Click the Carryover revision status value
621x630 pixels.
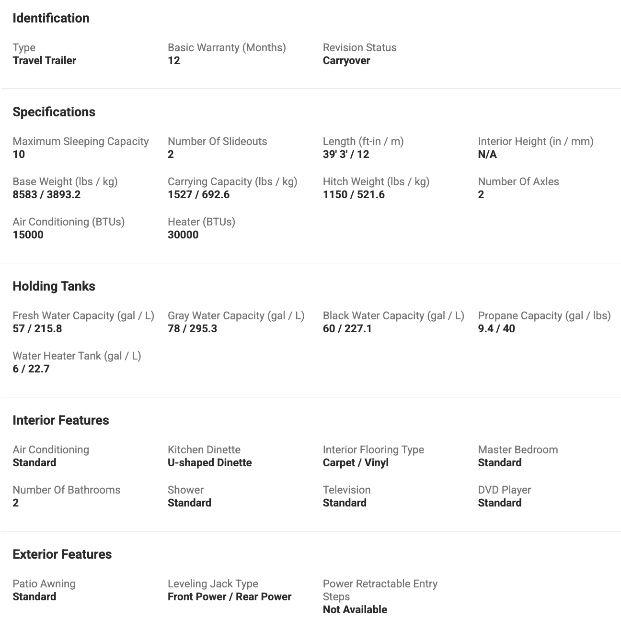[x=346, y=60]
